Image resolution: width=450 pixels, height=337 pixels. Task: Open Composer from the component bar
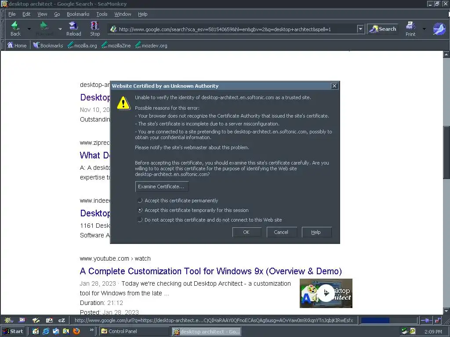(x=36, y=320)
